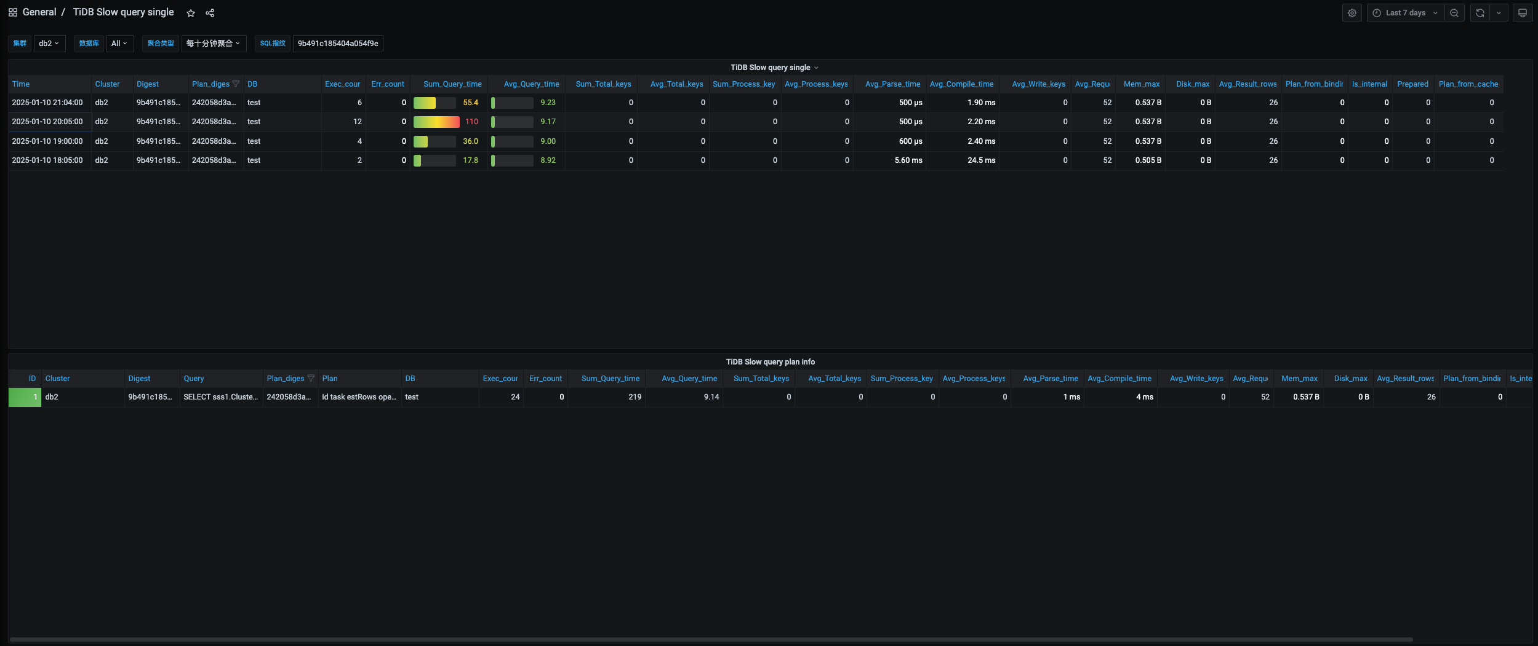This screenshot has height=646, width=1538.
Task: Filter Plan_digest column in the plan info table
Action: 311,379
